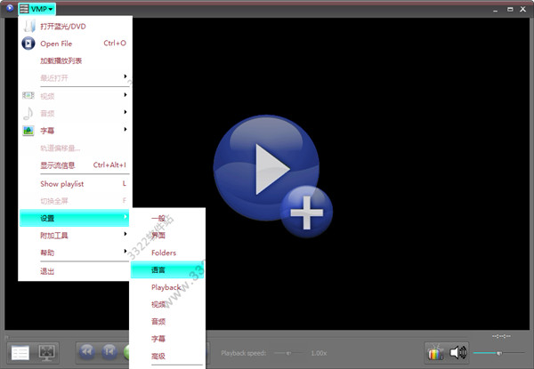Image resolution: width=534 pixels, height=369 pixels.
Task: Click the time display above the volume slider
Action: (x=501, y=336)
